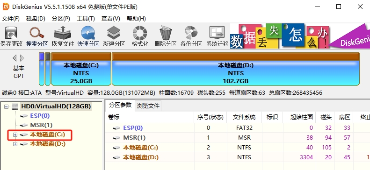370x170 pixels.
Task: Collapse the HD0:VirtualHD tree node
Action: click(x=7, y=106)
